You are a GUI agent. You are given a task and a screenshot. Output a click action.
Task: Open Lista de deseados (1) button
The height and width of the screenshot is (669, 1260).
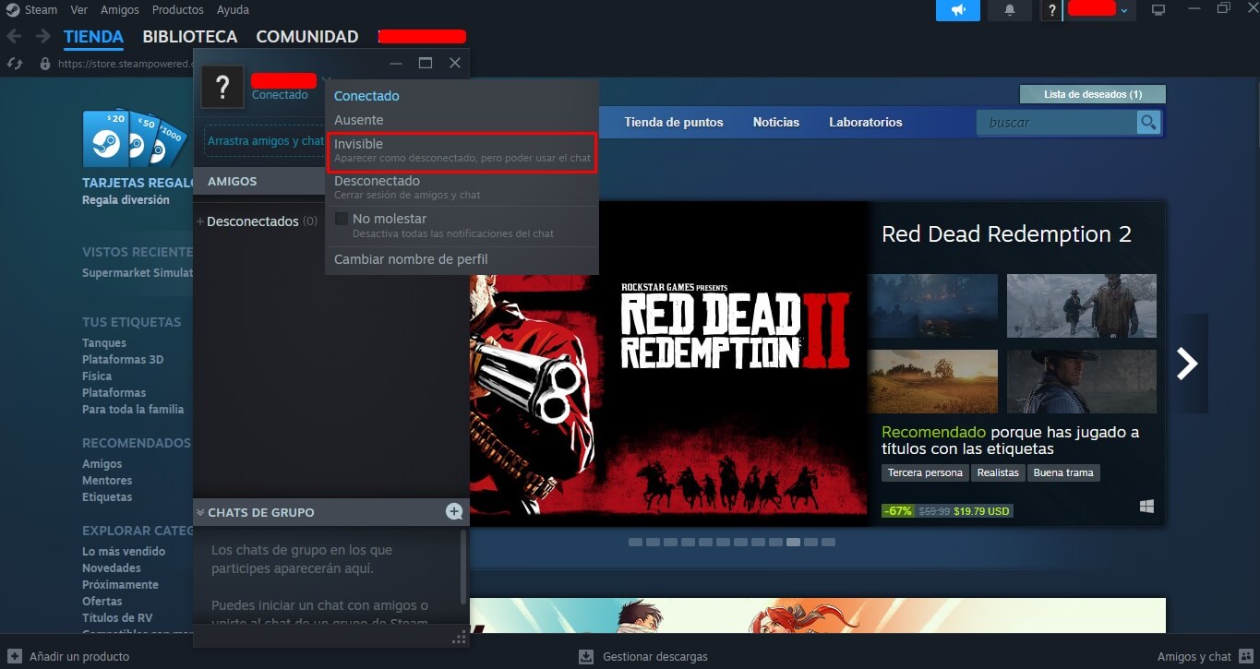(x=1093, y=94)
